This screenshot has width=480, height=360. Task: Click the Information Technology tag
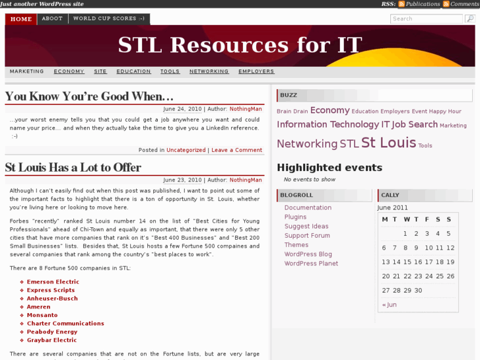click(x=328, y=124)
